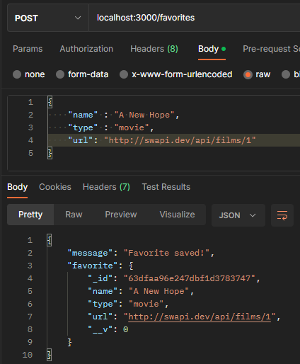The width and height of the screenshot is (300, 364).
Task: Collapse the "favorite" object brace
Action: coord(131,266)
